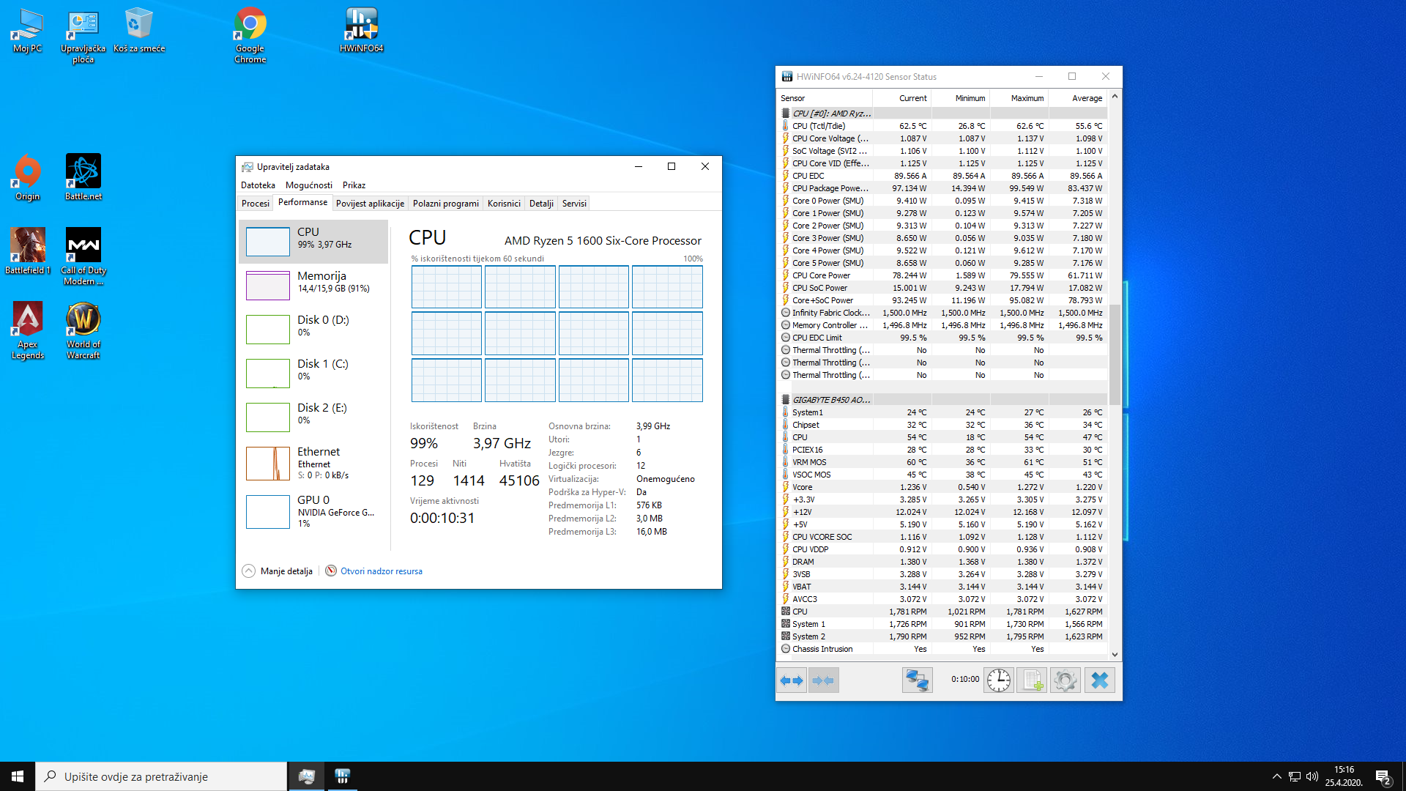Open the Mogućnosti menu in Task Manager
Image resolution: width=1406 pixels, height=791 pixels.
point(308,185)
